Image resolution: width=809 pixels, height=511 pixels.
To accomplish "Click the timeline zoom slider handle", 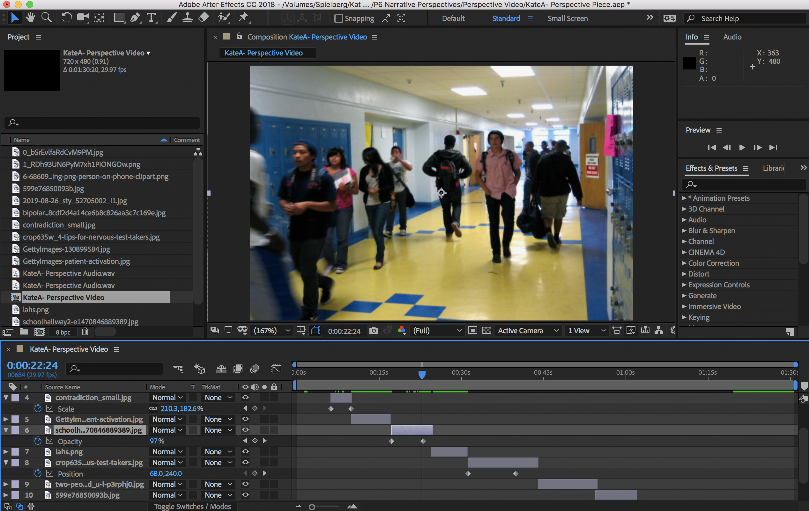I will [312, 507].
